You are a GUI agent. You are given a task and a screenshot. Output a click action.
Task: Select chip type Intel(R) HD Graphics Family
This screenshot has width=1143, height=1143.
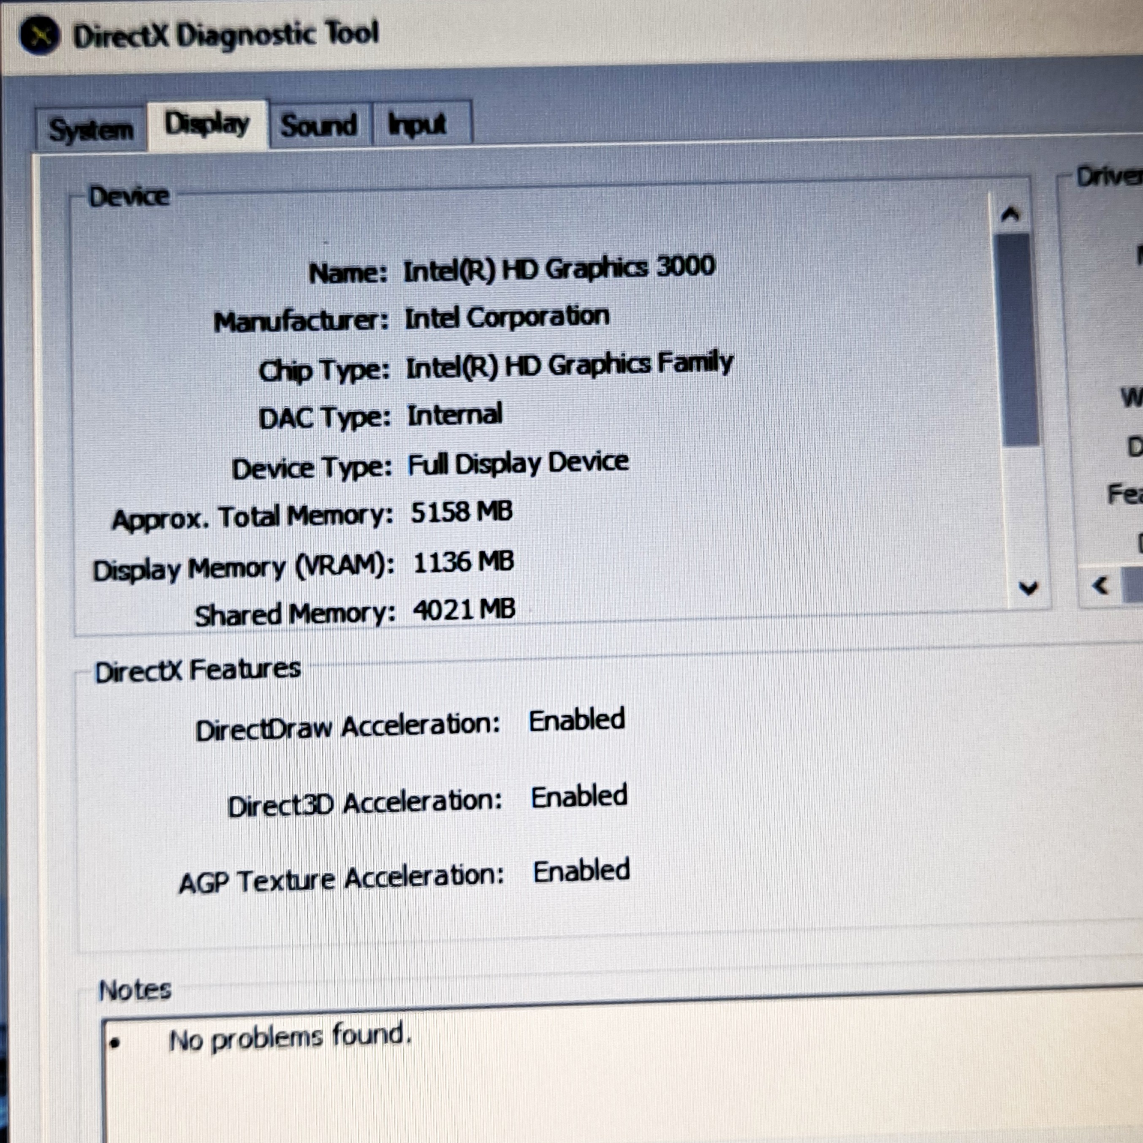(569, 364)
